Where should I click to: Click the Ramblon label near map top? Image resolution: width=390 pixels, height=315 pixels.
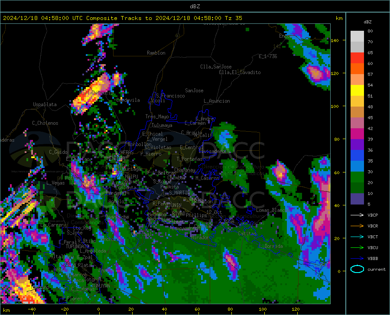pos(156,53)
